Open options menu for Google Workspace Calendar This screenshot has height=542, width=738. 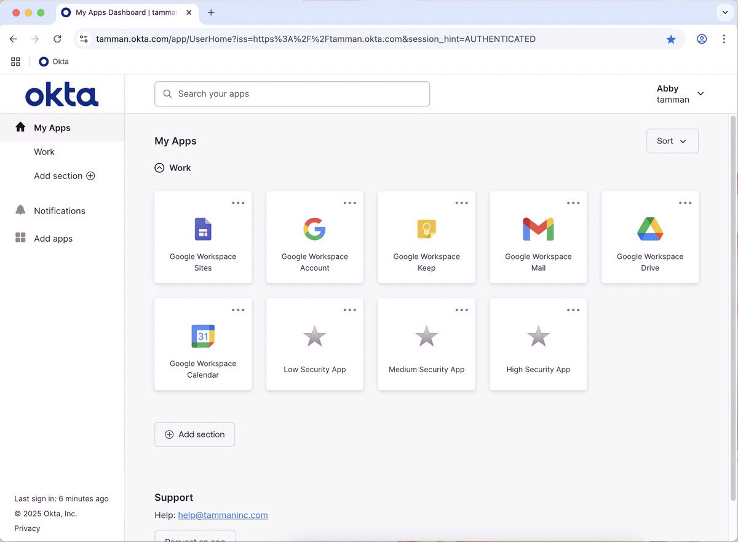coord(238,310)
